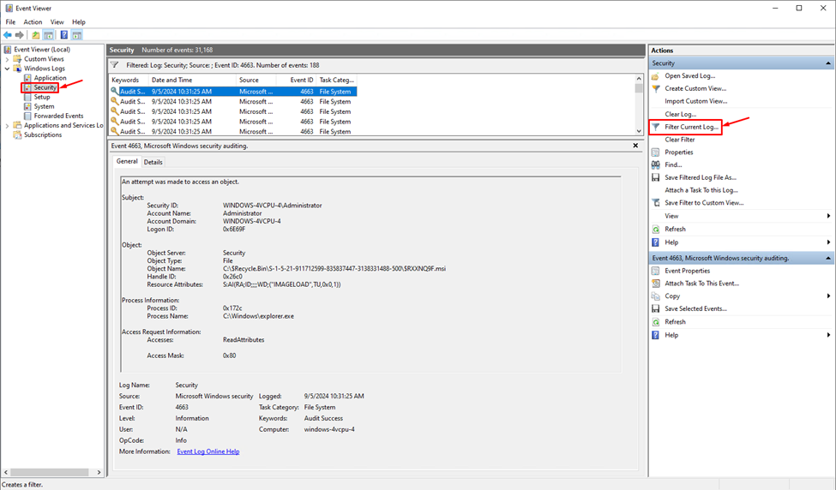Select the Setup log in tree
This screenshot has height=490, width=836.
tap(42, 97)
